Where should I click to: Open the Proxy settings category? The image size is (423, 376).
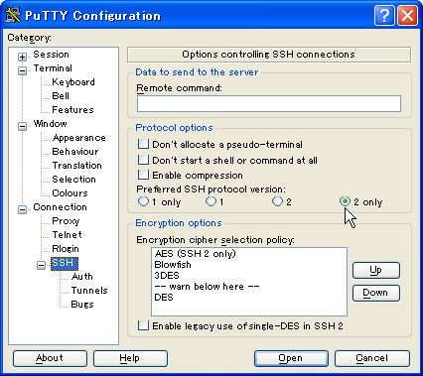[x=66, y=221]
